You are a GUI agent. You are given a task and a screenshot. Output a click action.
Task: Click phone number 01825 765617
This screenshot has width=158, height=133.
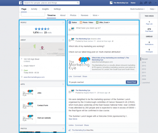click(29, 66)
